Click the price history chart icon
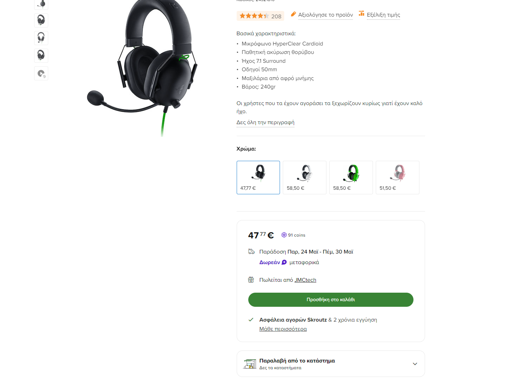 click(x=361, y=13)
